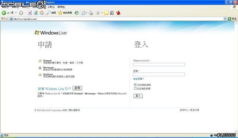Open the 意見反應 feedback link
The width and height of the screenshot is (238, 138).
pyautogui.click(x=195, y=110)
